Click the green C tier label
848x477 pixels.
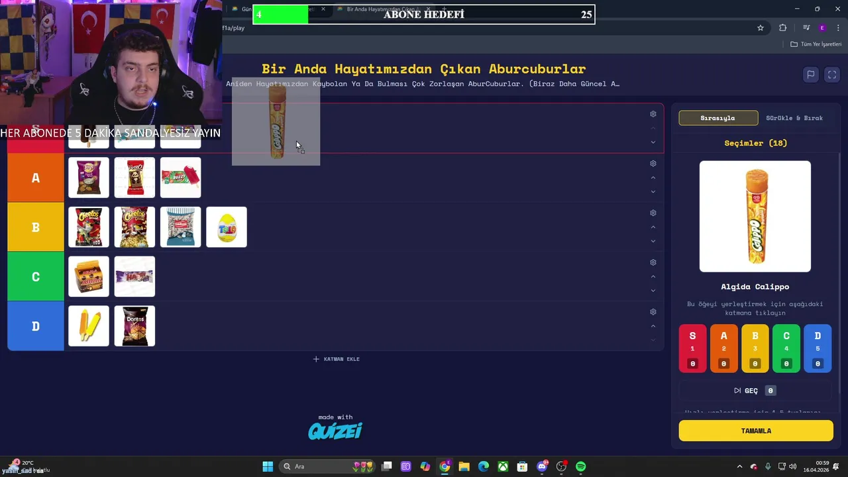click(36, 277)
